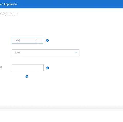Click the info icon beside the Hop field
The height and width of the screenshot is (122, 123).
pos(47,40)
